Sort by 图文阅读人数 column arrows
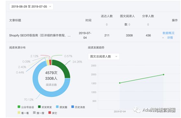The image size is (181, 118). tap(129, 25)
